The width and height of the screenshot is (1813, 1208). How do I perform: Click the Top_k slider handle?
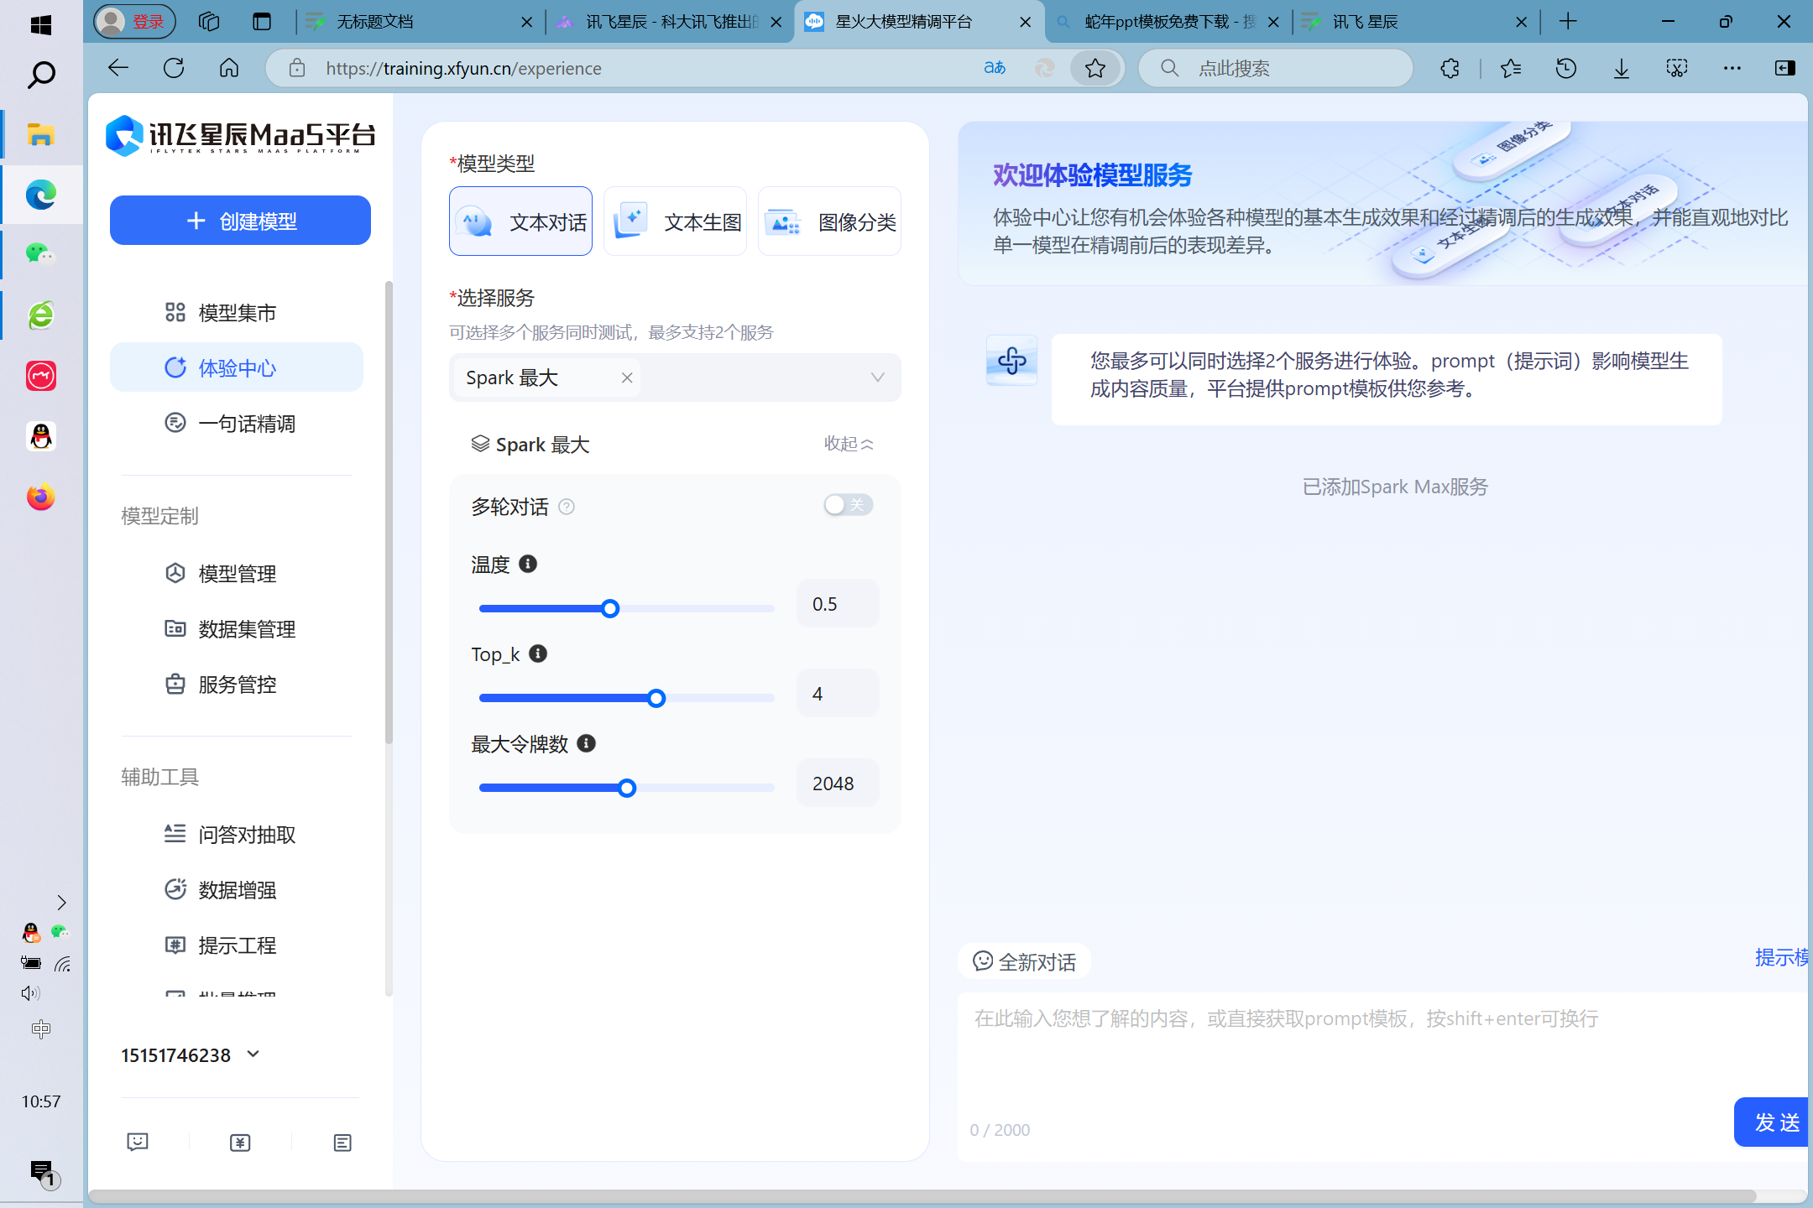tap(656, 698)
